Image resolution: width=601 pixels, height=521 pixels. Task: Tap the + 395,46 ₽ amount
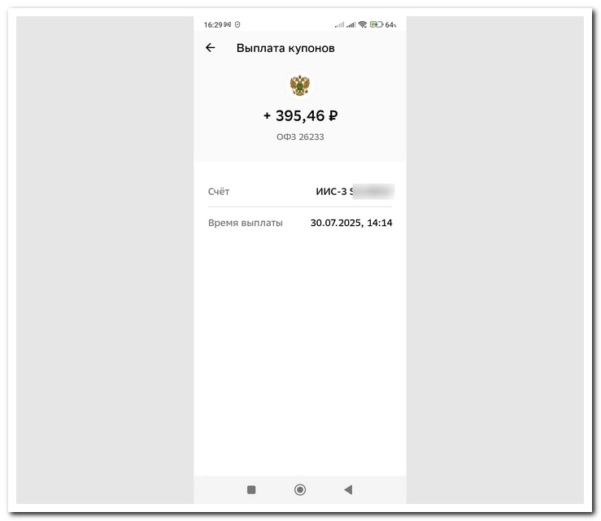coord(301,115)
